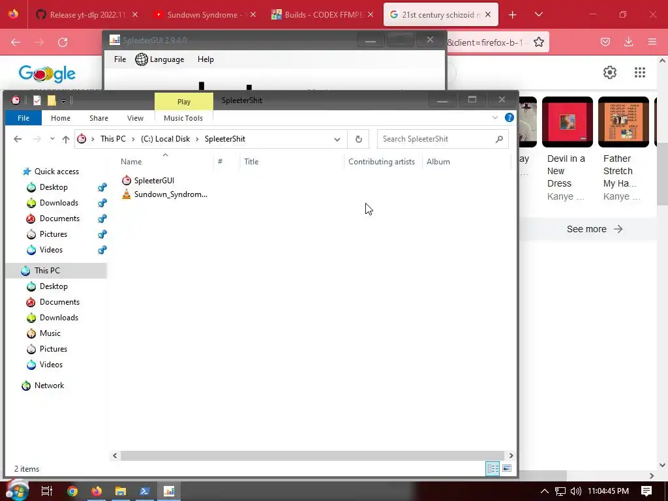Open Videos under This PC
The image size is (668, 501).
click(51, 365)
